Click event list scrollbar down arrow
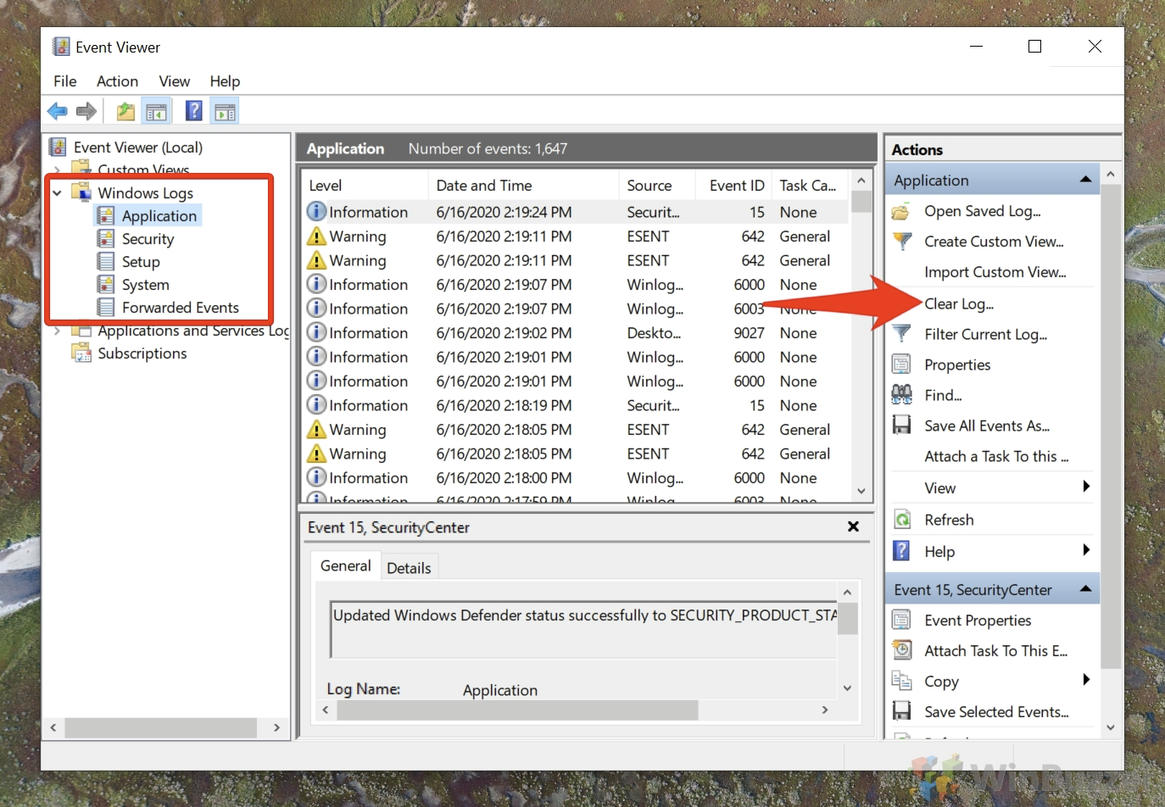 tap(861, 491)
